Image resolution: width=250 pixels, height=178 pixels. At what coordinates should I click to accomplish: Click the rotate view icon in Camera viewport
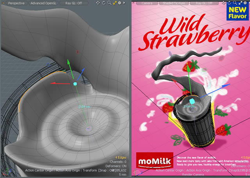point(229,3)
